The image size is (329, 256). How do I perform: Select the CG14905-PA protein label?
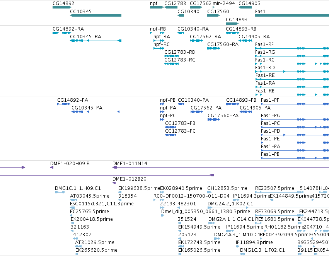(x=255, y=108)
